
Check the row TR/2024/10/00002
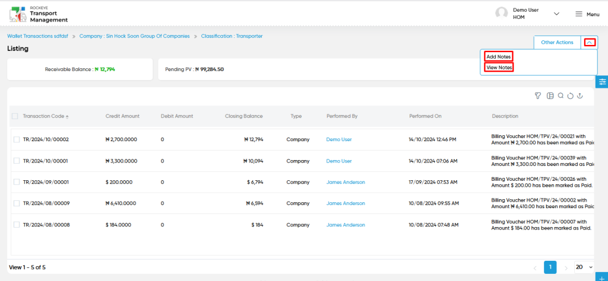pyautogui.click(x=17, y=139)
